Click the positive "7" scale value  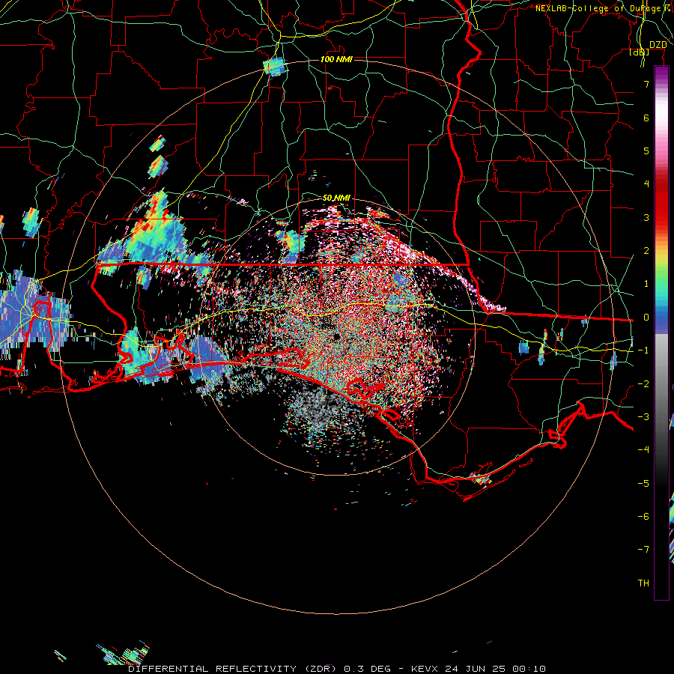[x=646, y=84]
